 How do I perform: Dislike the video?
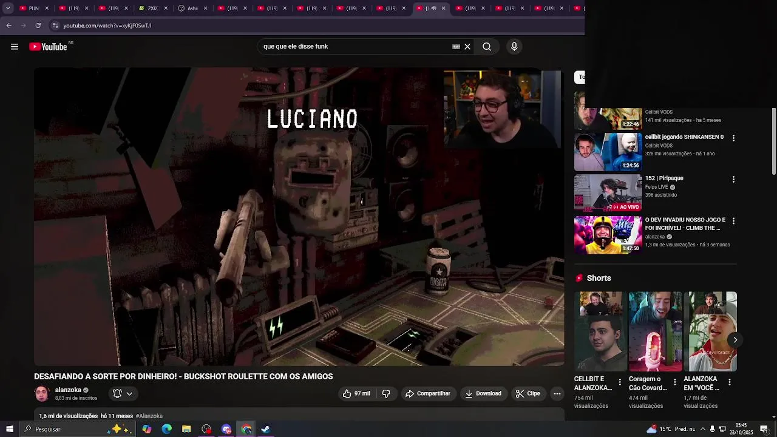coord(386,394)
